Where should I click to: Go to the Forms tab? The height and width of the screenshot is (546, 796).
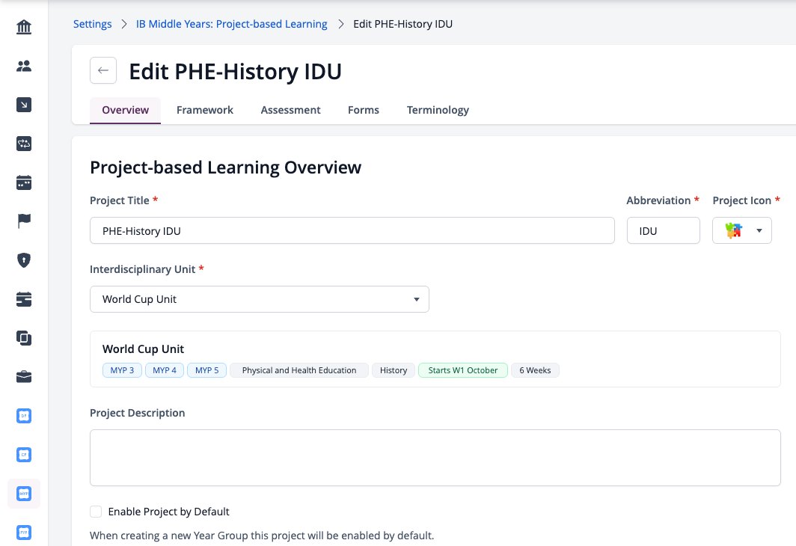click(x=364, y=110)
